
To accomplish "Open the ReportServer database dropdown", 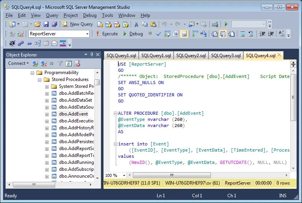I will point(87,34).
